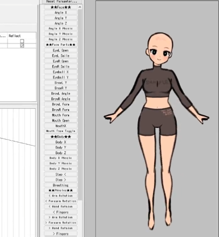Untick the checked Reflect checkbox

pyautogui.click(x=22, y=45)
